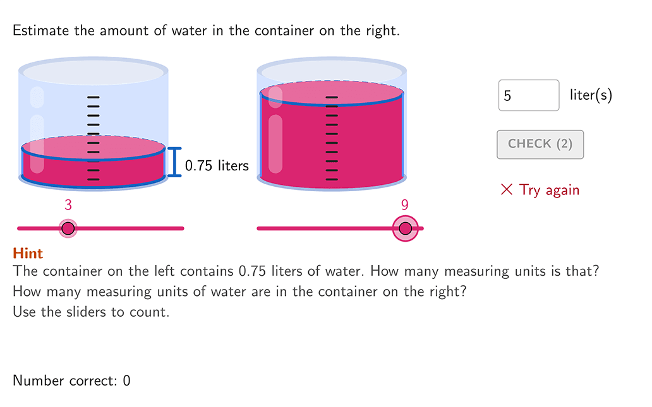Click the right slider track's far left end
The image size is (652, 407).
[x=260, y=228]
